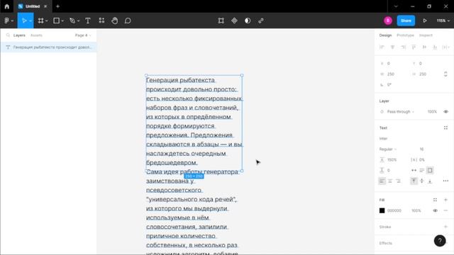
Task: Align selection bottom
Action: [x=435, y=47]
